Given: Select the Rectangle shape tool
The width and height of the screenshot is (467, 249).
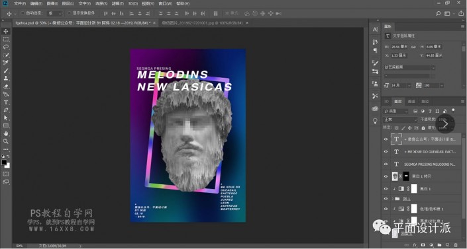Looking at the screenshot, I should tap(6, 125).
